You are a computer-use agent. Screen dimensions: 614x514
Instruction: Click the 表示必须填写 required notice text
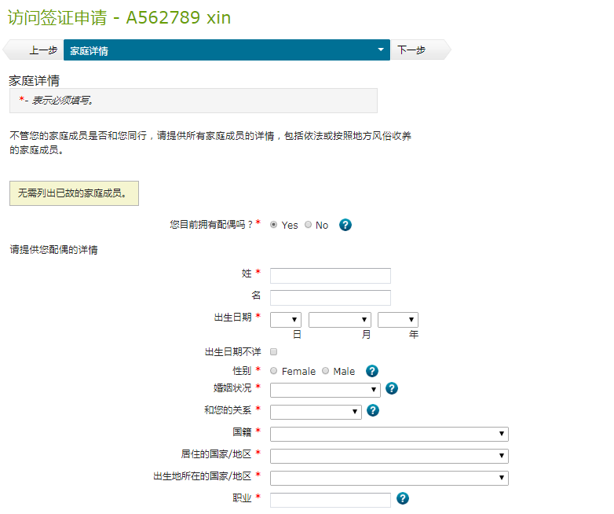[x=62, y=101]
